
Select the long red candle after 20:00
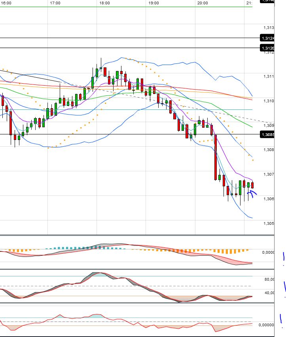[x=216, y=157]
